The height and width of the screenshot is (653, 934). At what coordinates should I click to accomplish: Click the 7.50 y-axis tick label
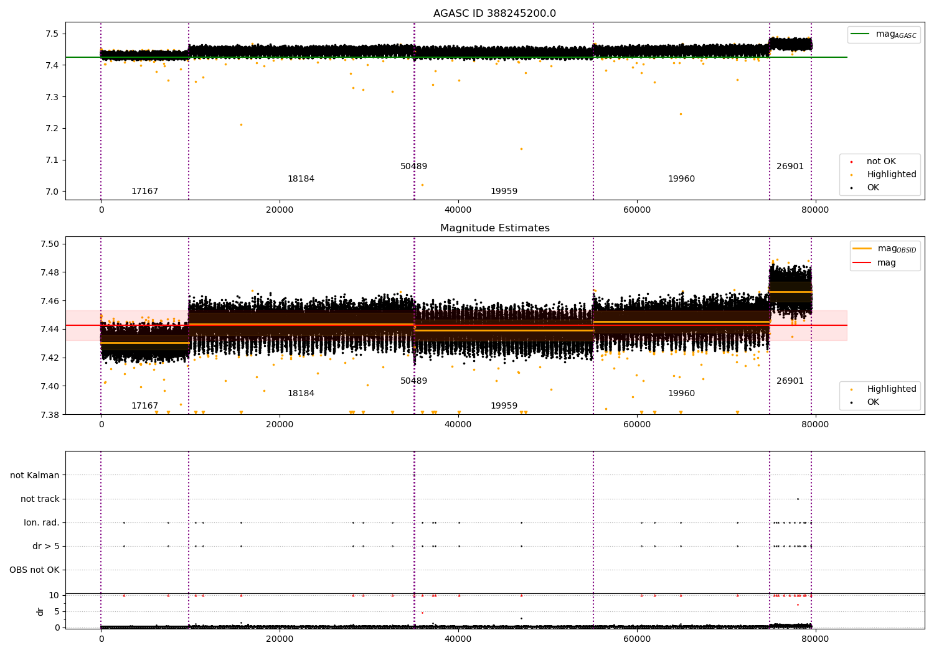point(49,244)
